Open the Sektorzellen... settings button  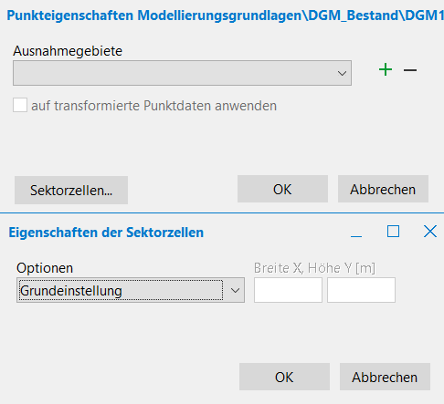[x=71, y=191]
